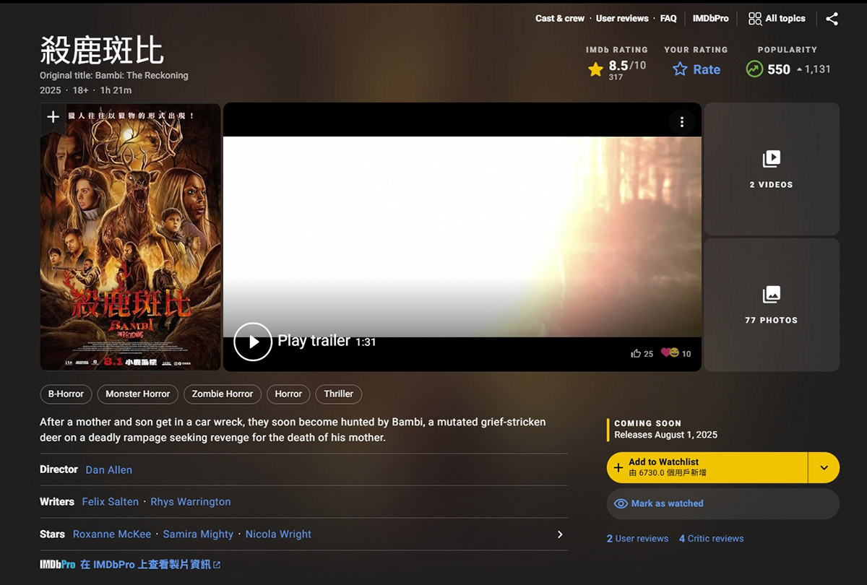Play the trailer with the circular play button

pyautogui.click(x=253, y=342)
